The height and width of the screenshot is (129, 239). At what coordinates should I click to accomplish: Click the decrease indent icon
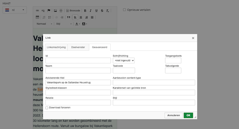point(56,17)
